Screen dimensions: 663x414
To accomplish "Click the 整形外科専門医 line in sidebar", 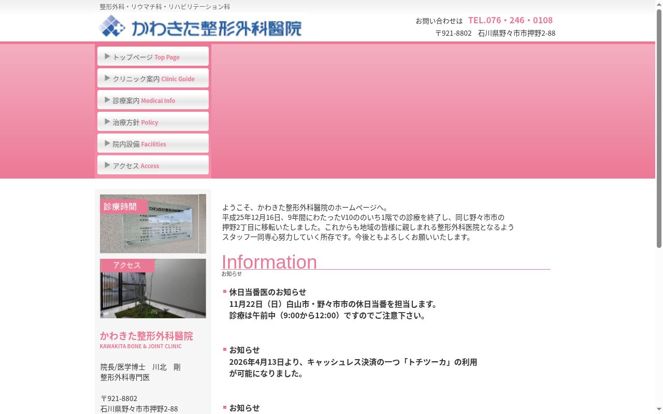I will 125,377.
